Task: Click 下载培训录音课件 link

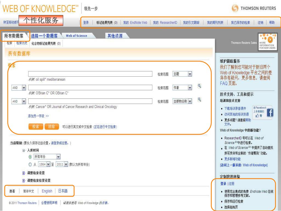Action: tap(235, 109)
